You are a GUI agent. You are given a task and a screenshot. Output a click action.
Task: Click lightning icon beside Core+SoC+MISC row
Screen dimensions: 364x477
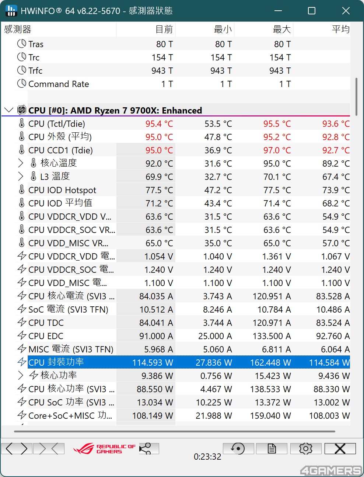click(22, 415)
